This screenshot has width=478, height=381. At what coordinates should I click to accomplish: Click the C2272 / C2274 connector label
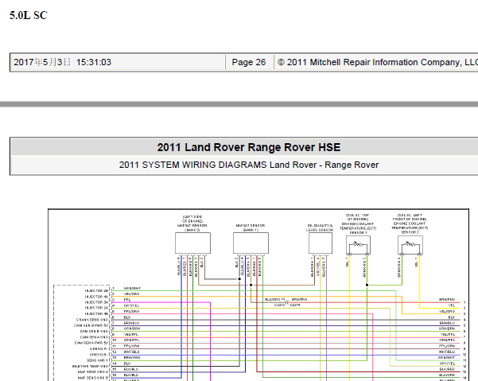point(287,305)
